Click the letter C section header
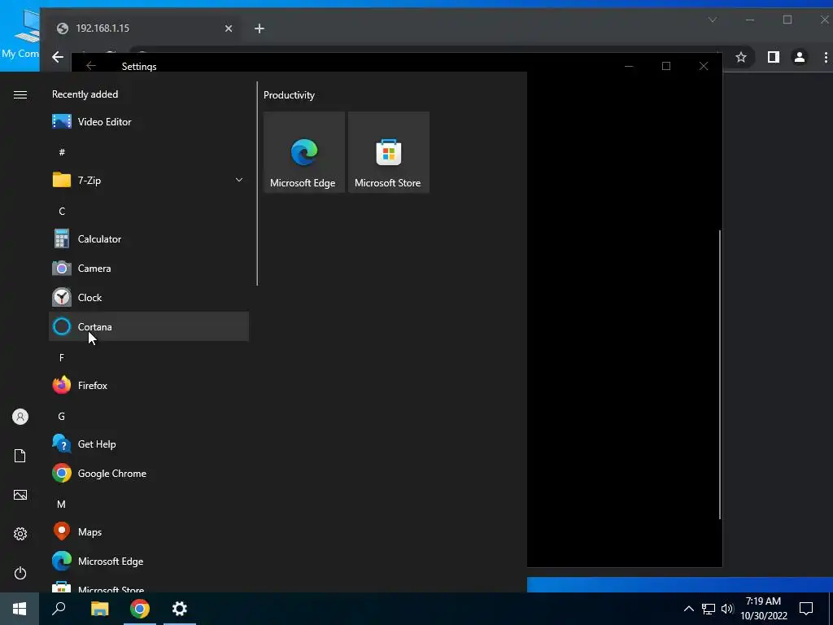 (x=62, y=212)
